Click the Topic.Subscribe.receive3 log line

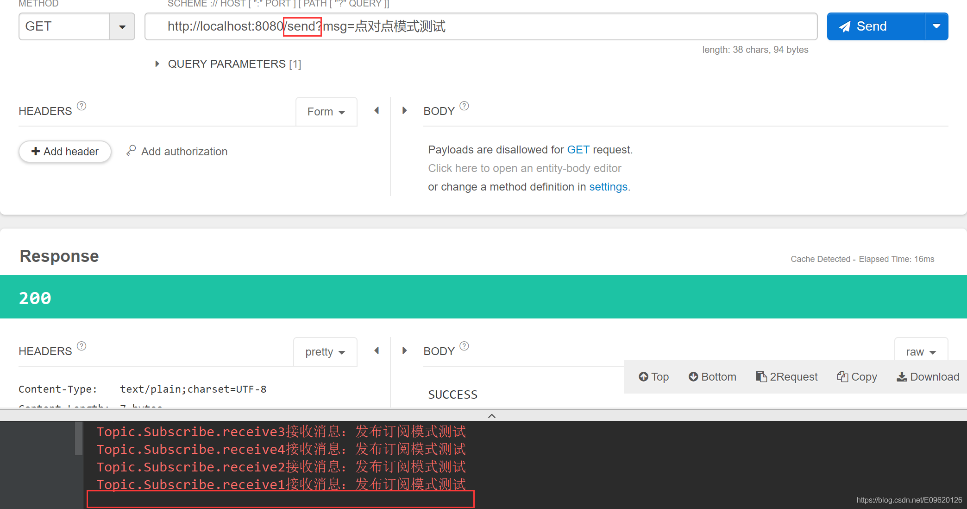281,432
